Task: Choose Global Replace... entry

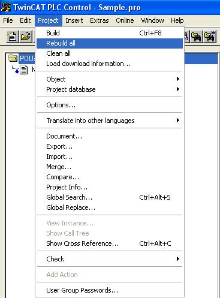Action: [x=110, y=207]
